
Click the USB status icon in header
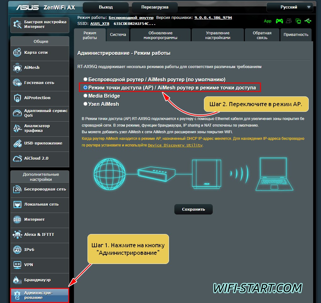click(x=308, y=21)
